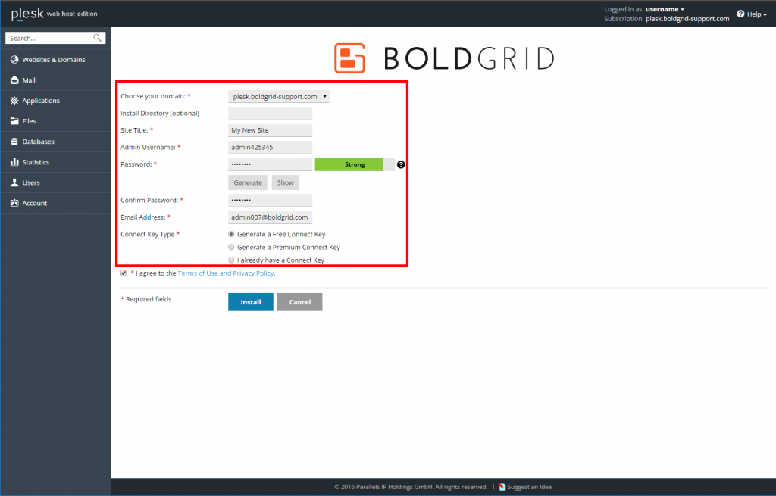Click the Admin Username input field
Image resolution: width=776 pixels, height=496 pixels.
[271, 148]
